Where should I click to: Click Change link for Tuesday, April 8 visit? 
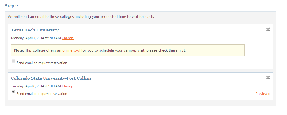(x=67, y=86)
